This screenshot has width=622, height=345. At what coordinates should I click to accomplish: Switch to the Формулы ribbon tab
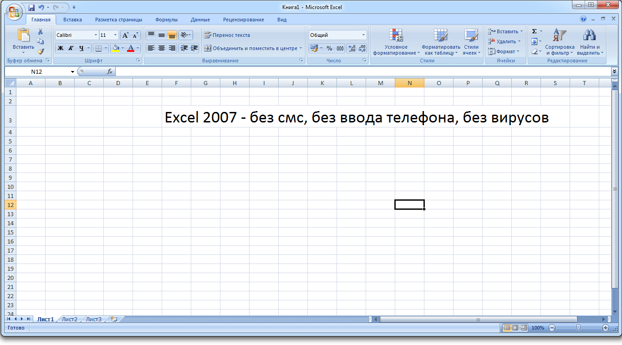click(166, 20)
